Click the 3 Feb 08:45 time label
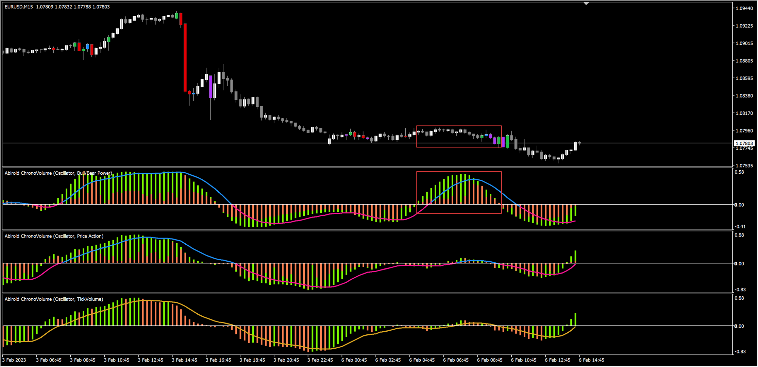This screenshot has width=758, height=367. [83, 360]
